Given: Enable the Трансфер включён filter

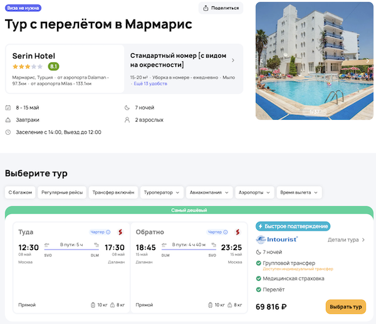Looking at the screenshot, I should (112, 192).
